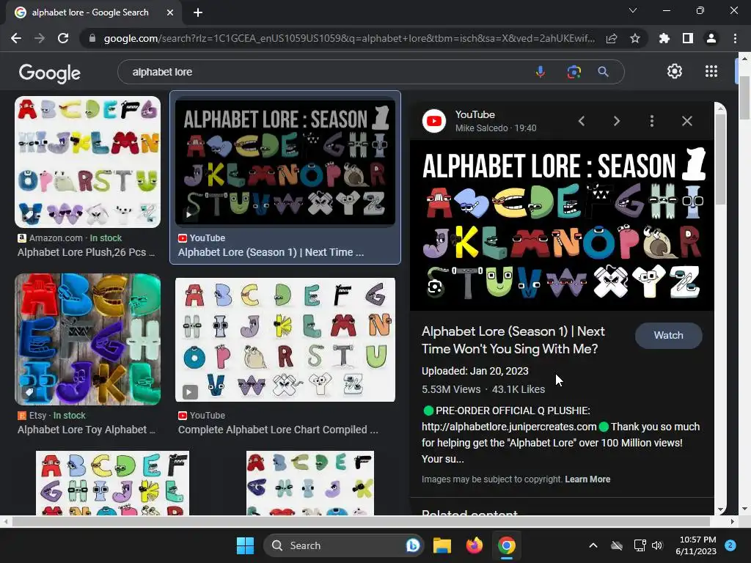Screen dimensions: 751x563
Task: Open Chrome three-dot menu
Action: pos(735,38)
